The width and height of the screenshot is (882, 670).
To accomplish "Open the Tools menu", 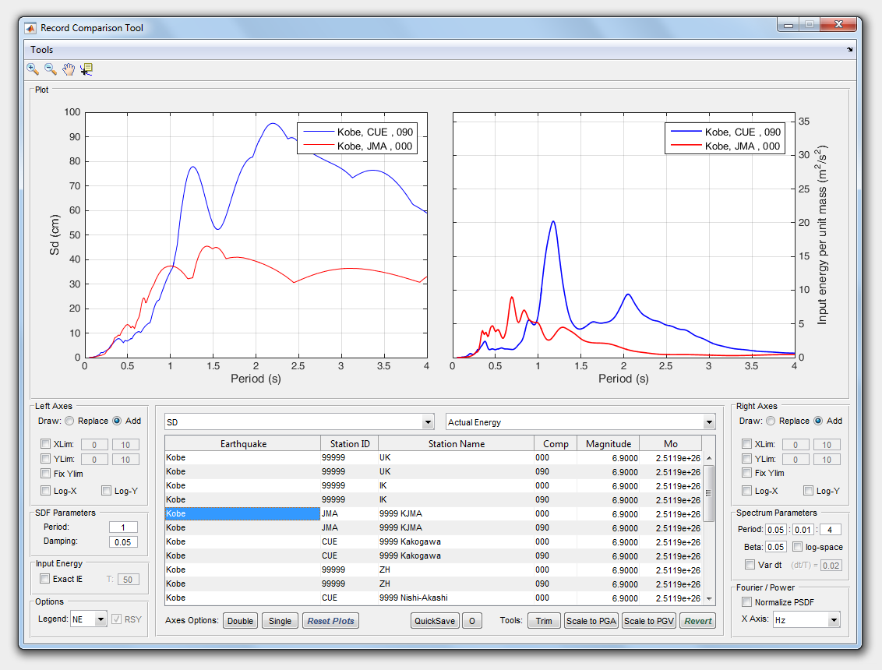I will (x=42, y=50).
